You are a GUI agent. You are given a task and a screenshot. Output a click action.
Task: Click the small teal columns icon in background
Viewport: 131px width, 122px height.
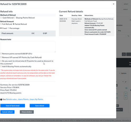(x=126, y=88)
